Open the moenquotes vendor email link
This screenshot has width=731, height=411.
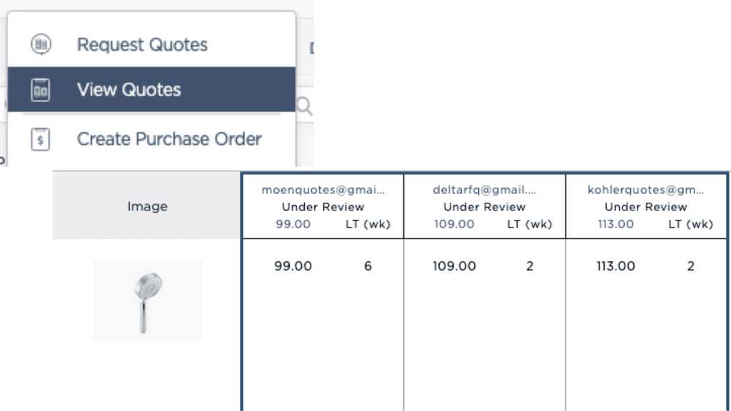tap(323, 191)
